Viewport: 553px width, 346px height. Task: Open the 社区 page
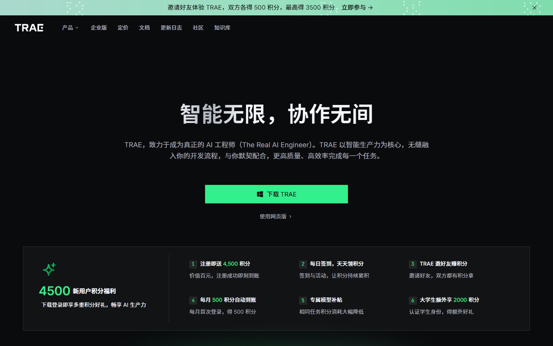(x=198, y=28)
